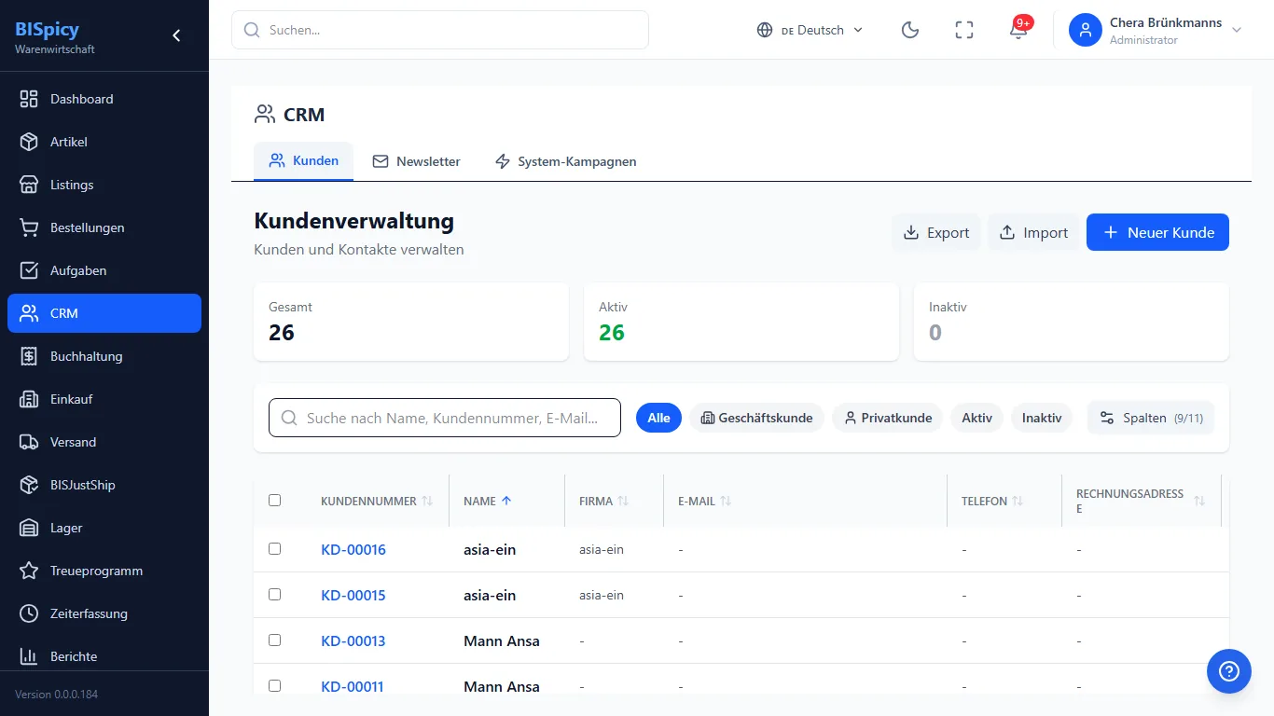The width and height of the screenshot is (1274, 716).
Task: Click Mann Ansa in KD-00013 row
Action: click(502, 640)
